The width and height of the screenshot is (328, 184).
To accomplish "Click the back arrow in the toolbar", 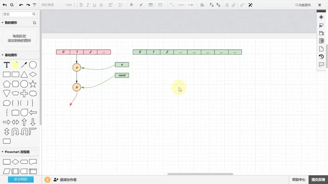I will 5,5.
